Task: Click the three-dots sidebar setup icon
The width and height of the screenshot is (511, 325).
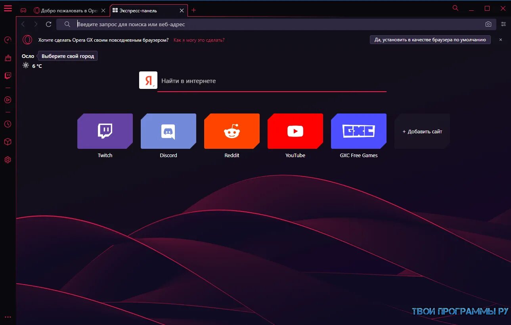Action: [8, 317]
